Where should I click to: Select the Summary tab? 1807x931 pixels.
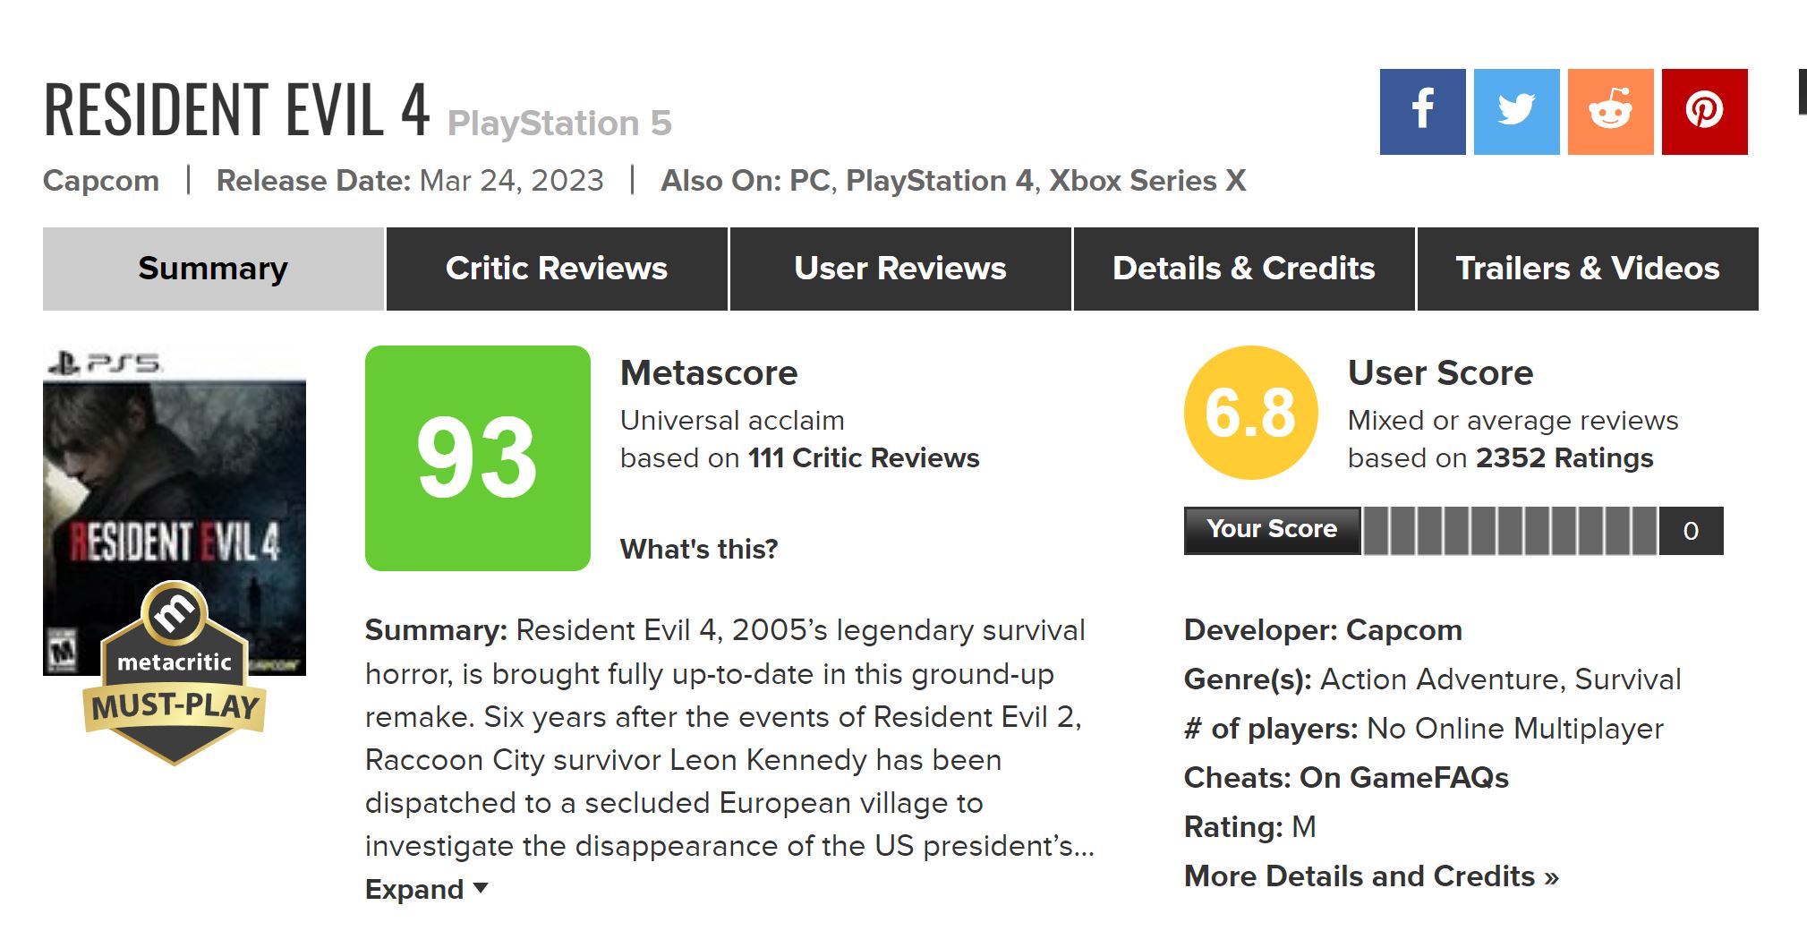(x=213, y=269)
